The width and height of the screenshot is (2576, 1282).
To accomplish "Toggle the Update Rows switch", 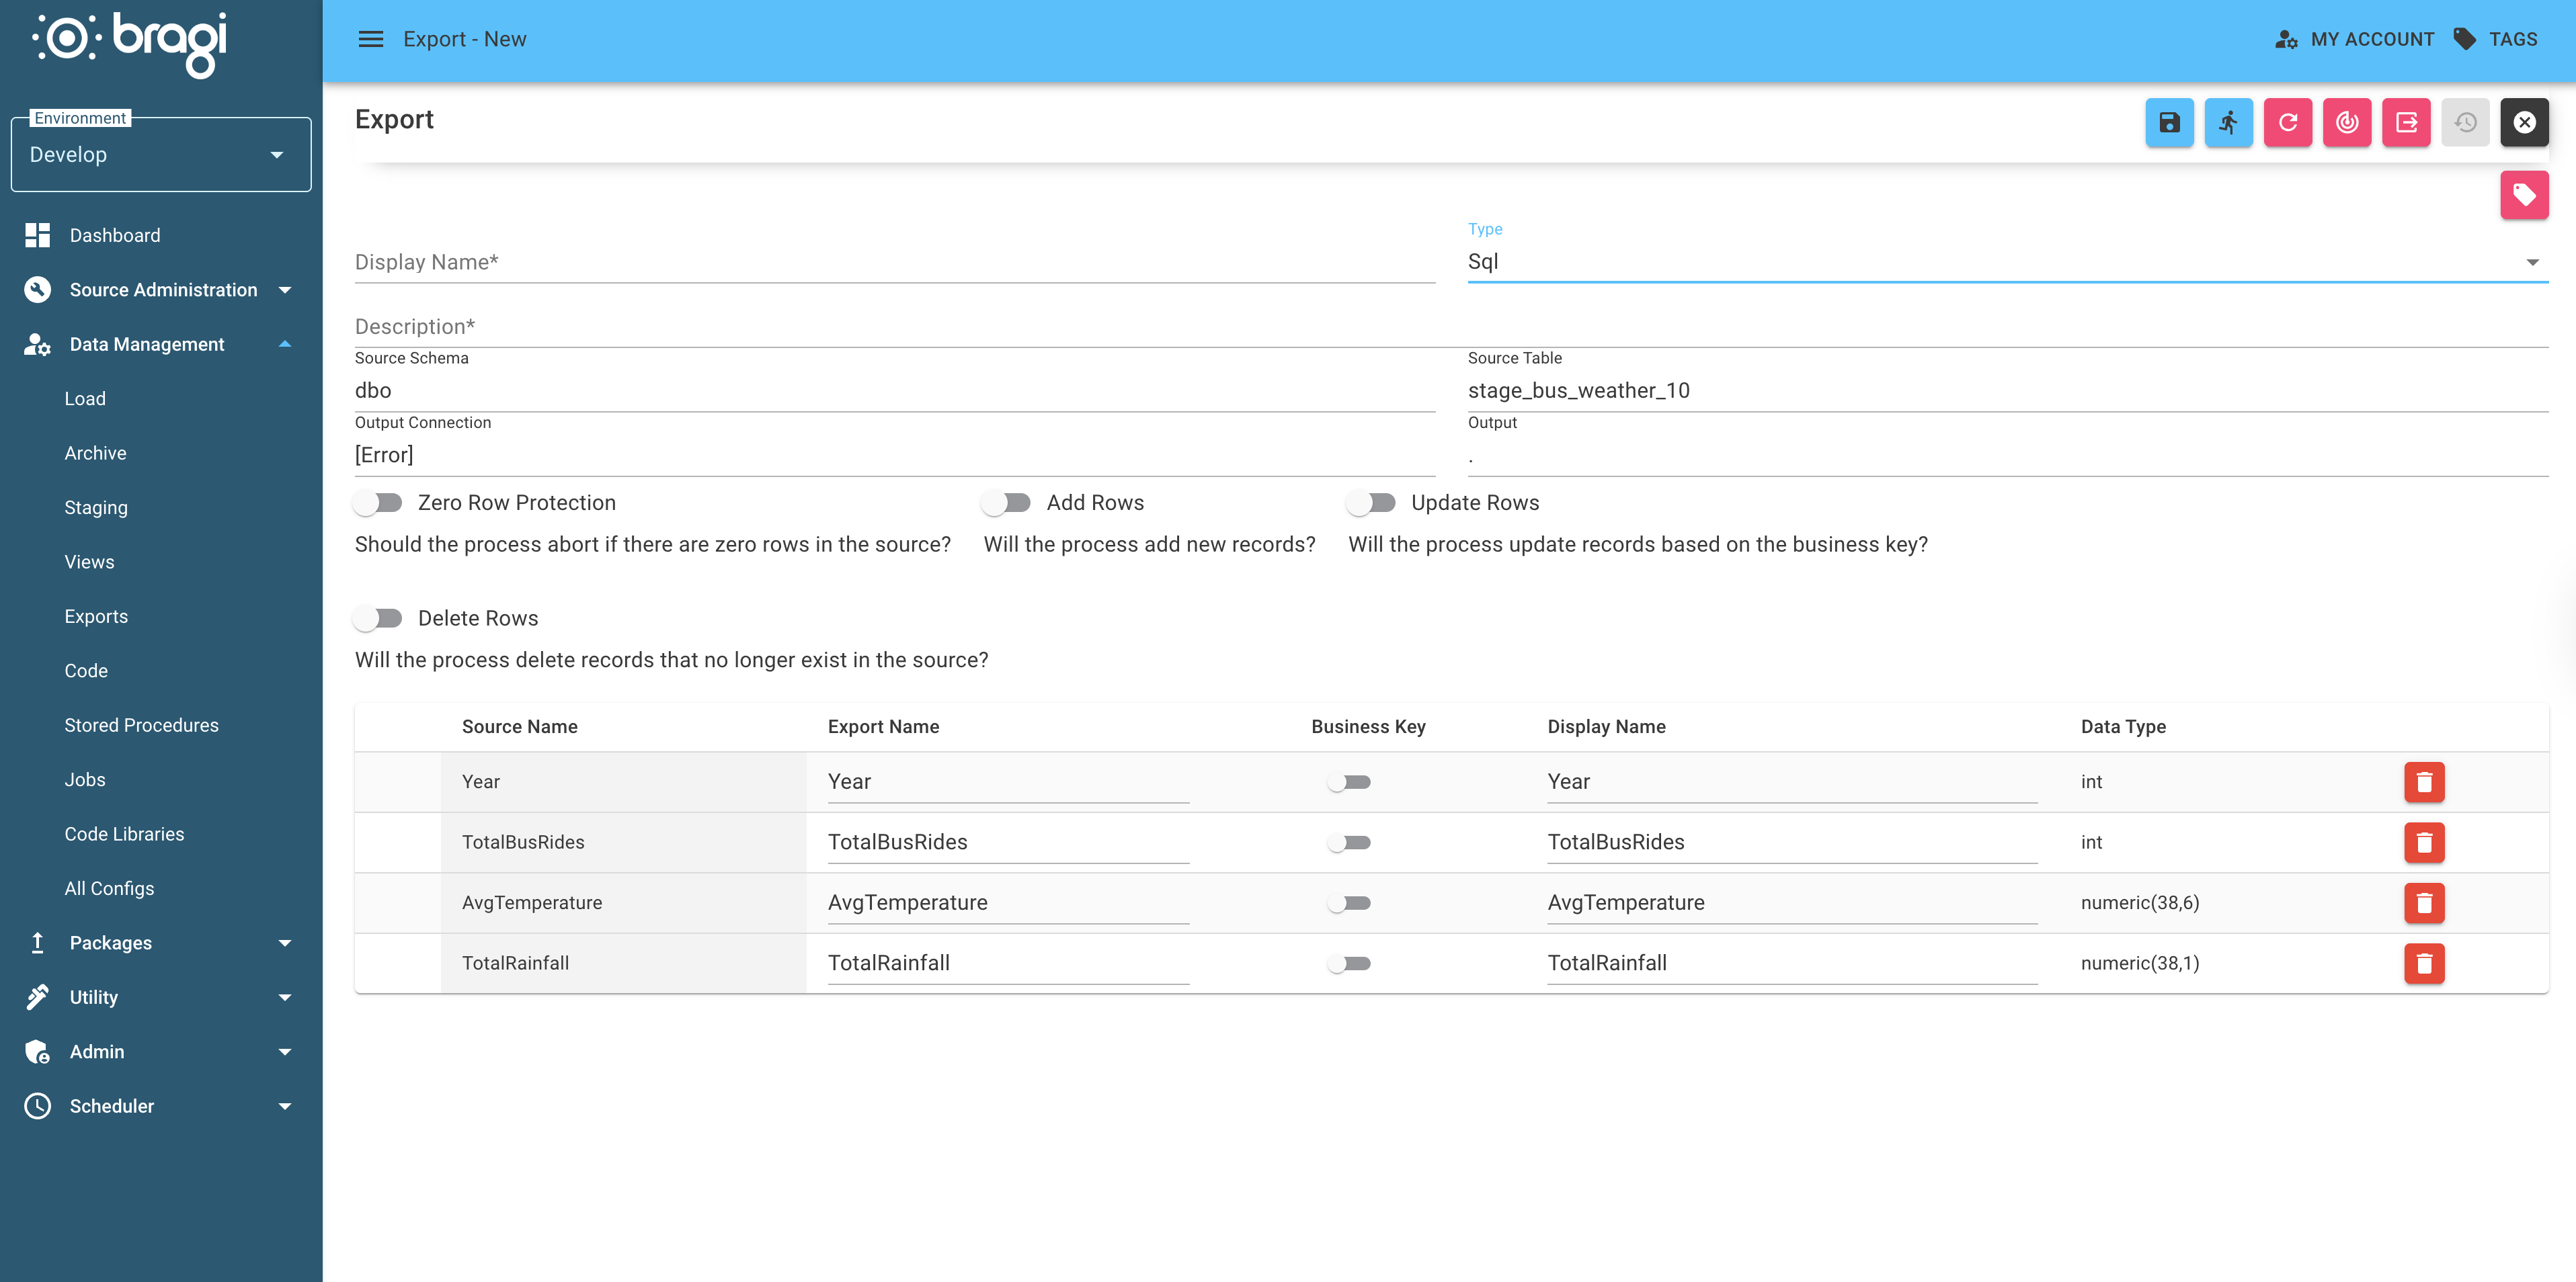I will [x=1371, y=503].
